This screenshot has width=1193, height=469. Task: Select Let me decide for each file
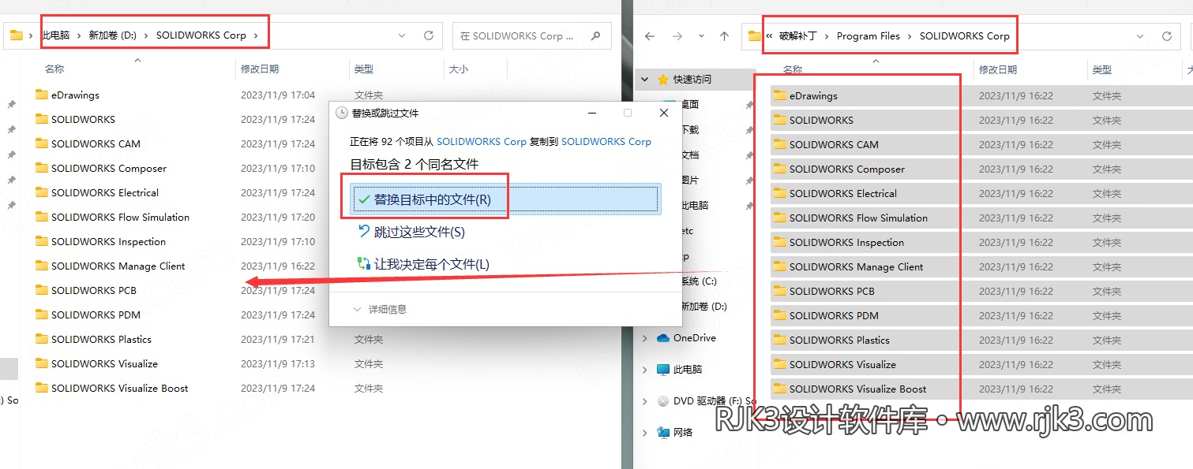[423, 264]
